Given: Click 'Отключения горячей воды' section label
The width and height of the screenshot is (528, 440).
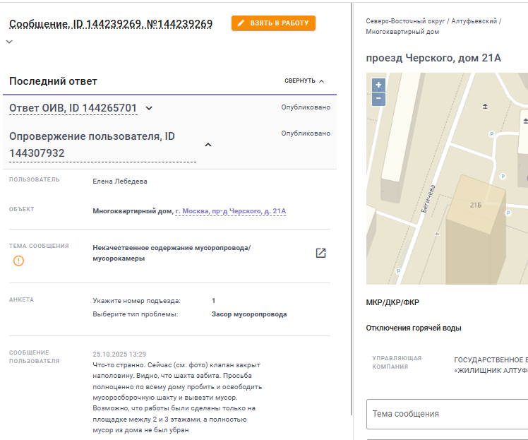Looking at the screenshot, I should point(414,328).
